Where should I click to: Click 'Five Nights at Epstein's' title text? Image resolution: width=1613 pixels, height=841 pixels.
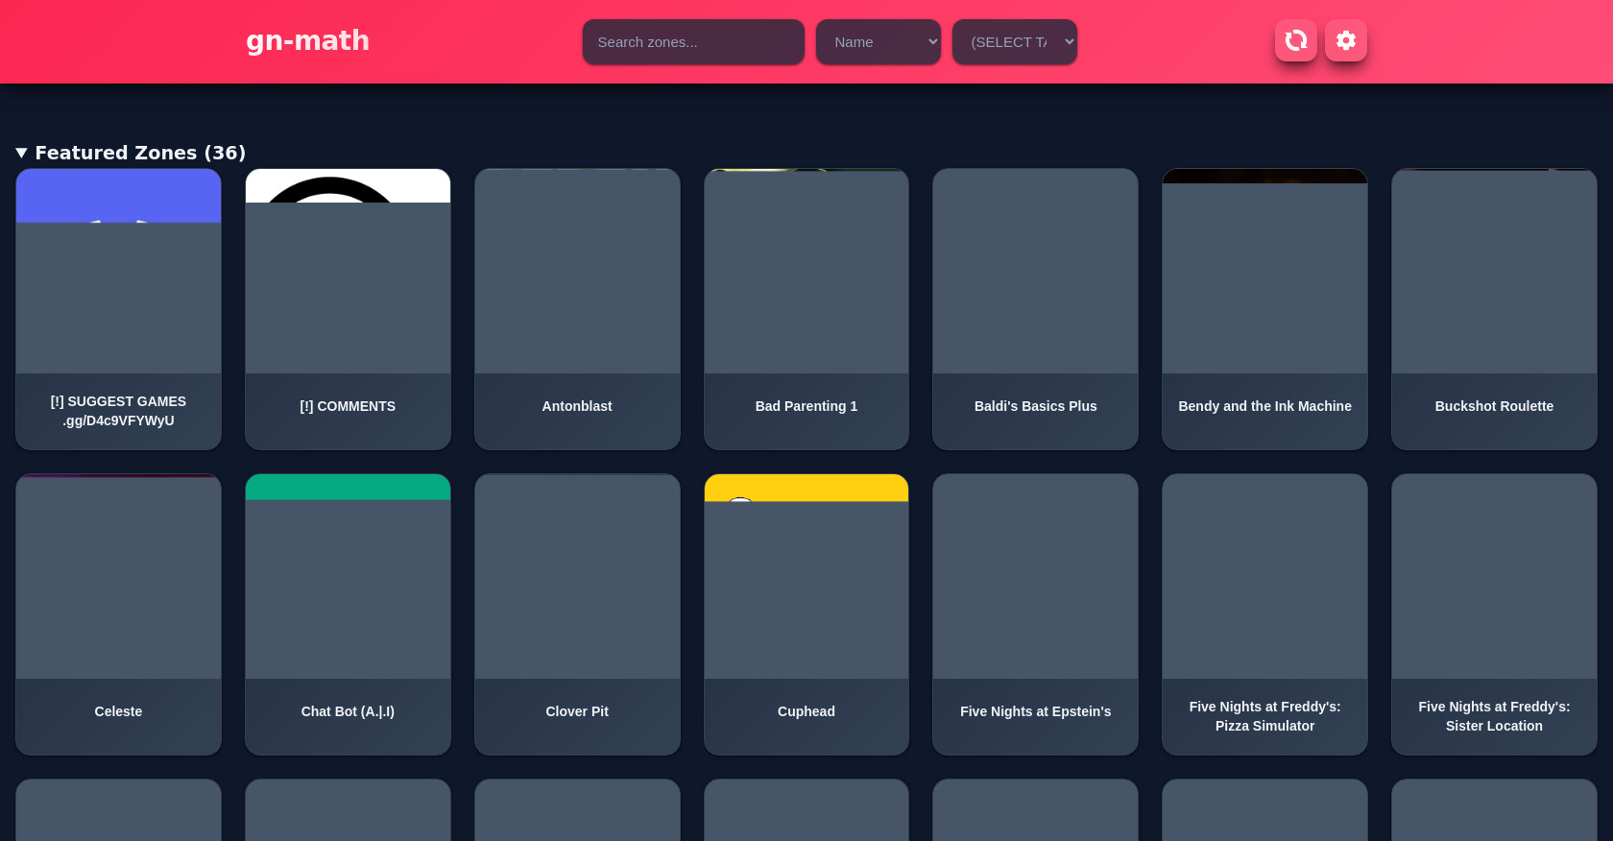(1035, 711)
